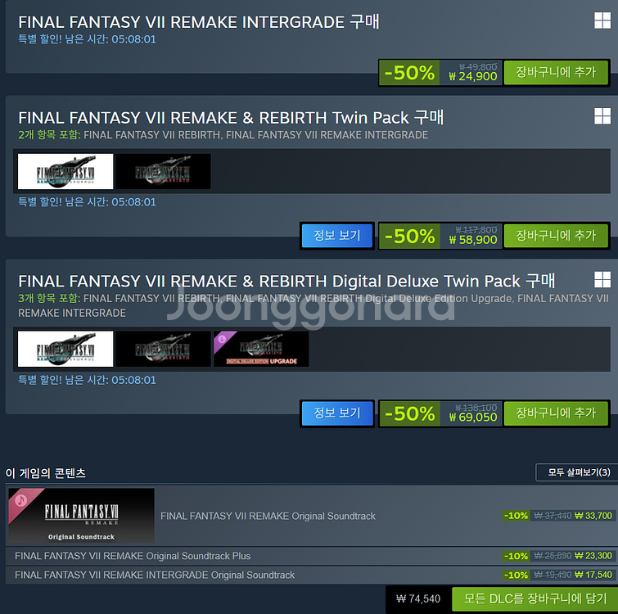Image resolution: width=618 pixels, height=614 pixels.
Task: Open 모두 살펴보기(3) DLC list
Action: pyautogui.click(x=576, y=472)
